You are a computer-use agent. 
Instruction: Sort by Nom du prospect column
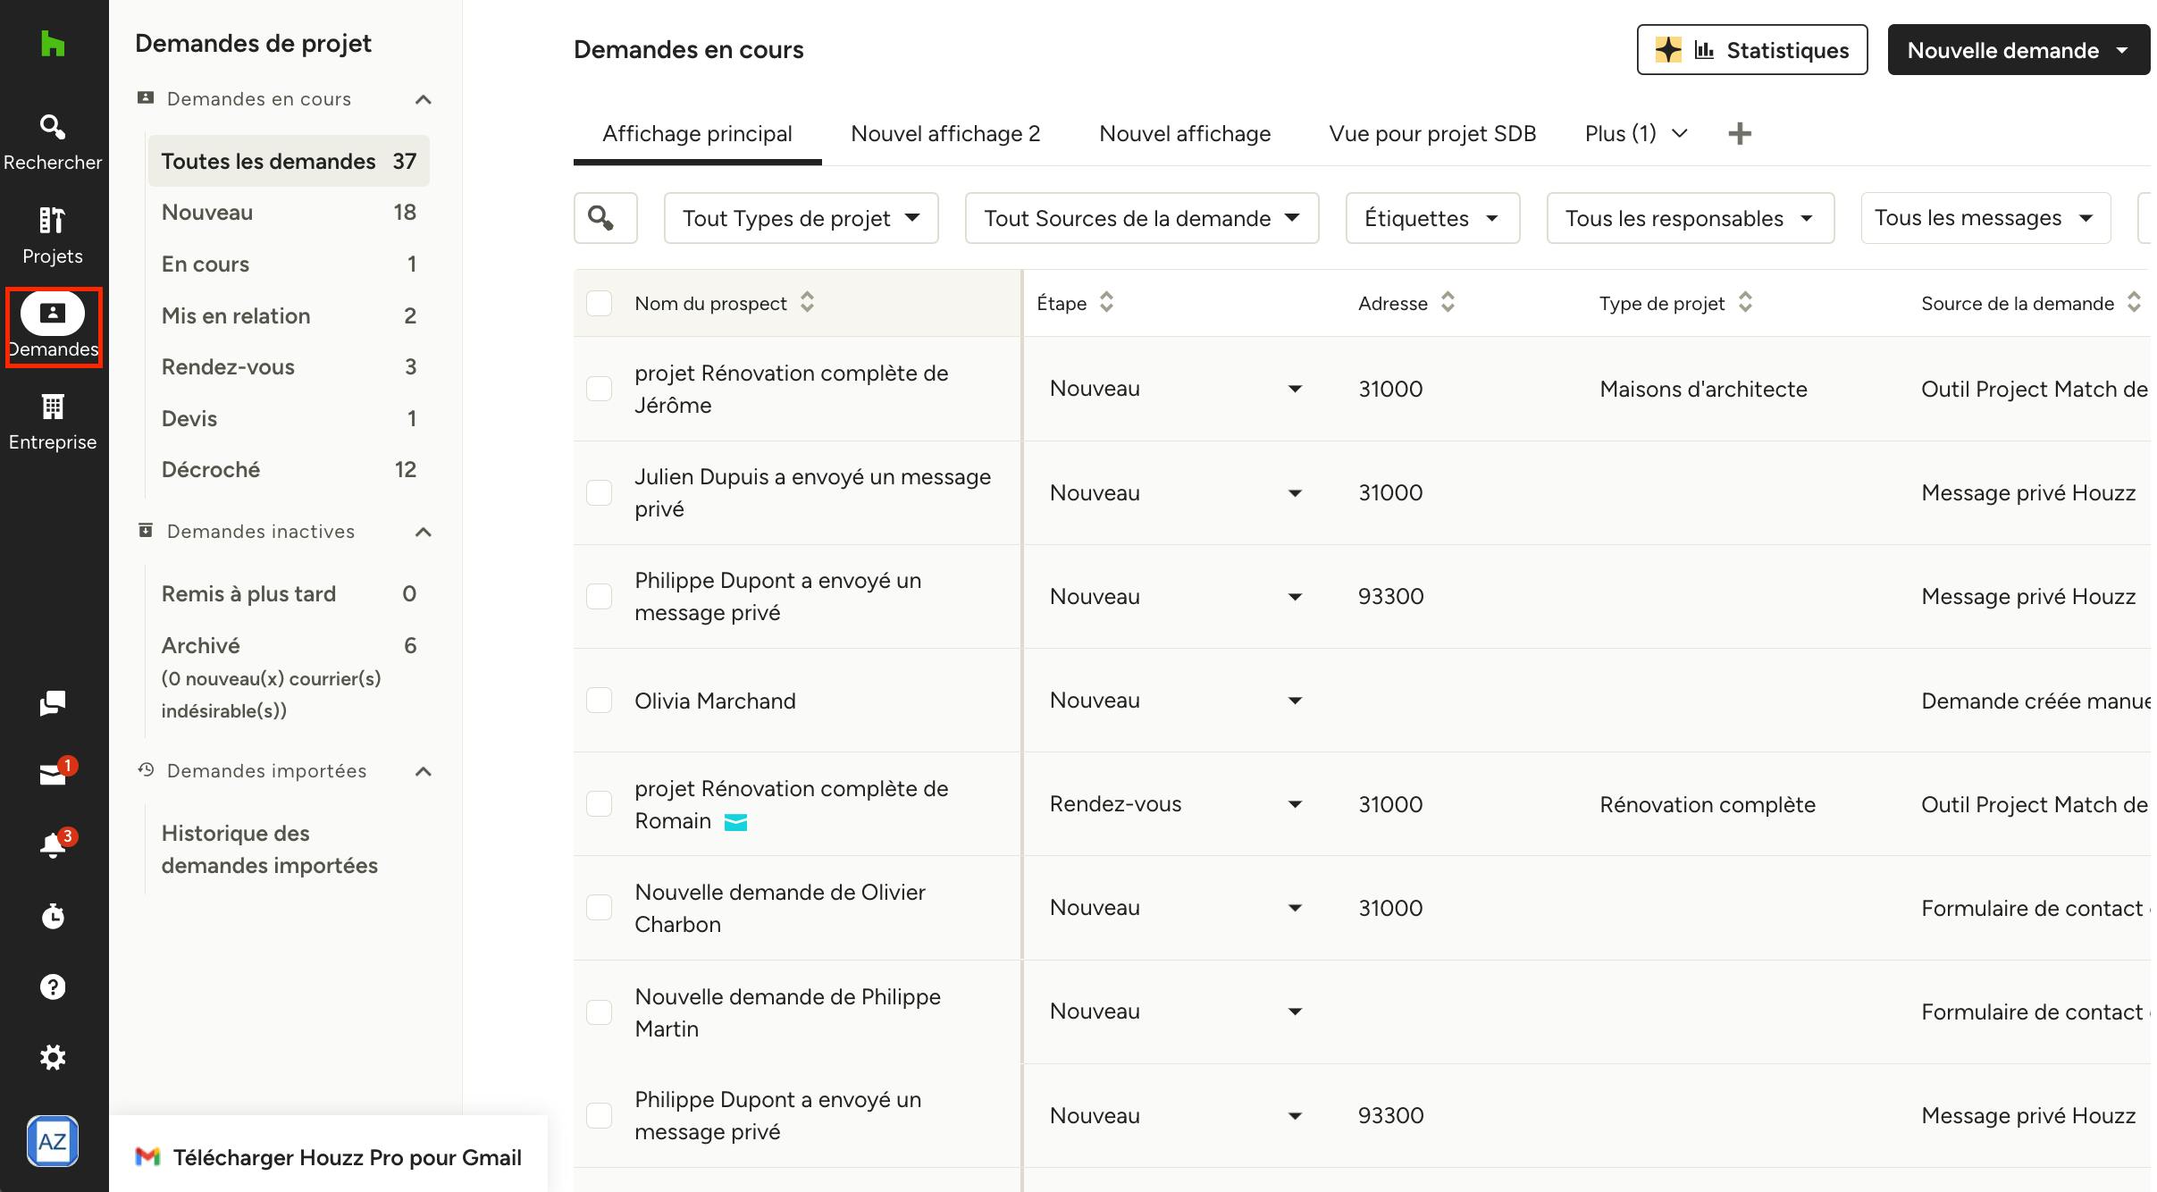coord(807,302)
